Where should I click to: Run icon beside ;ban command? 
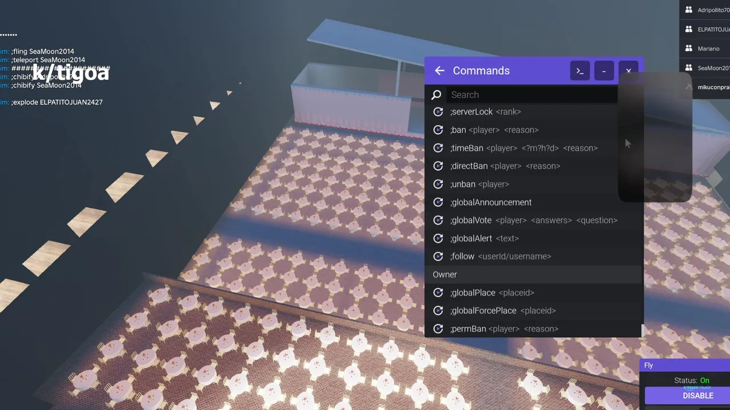pos(438,130)
